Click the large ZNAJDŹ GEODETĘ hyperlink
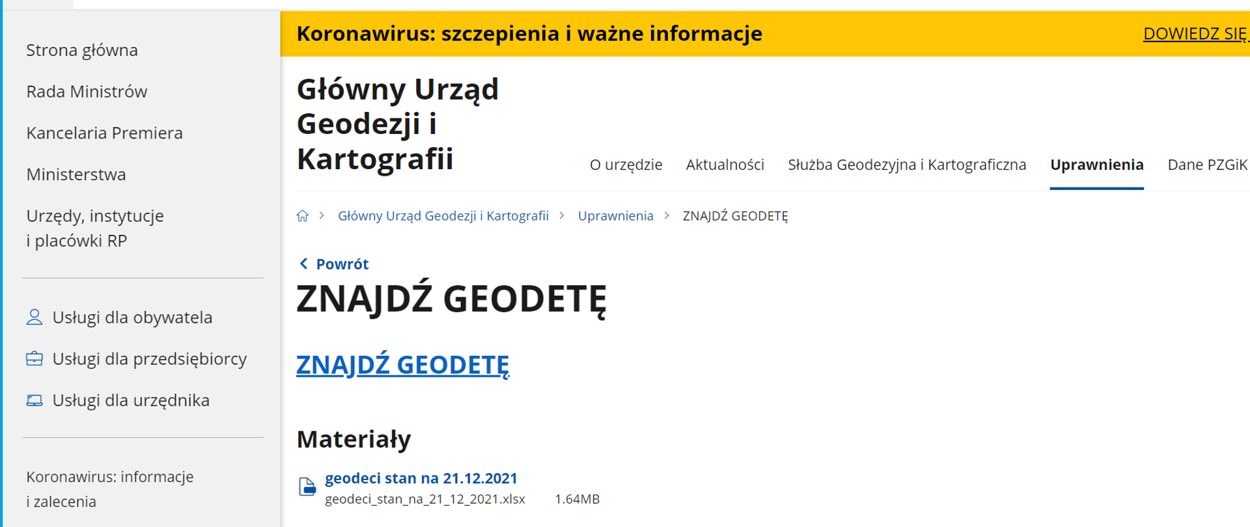The width and height of the screenshot is (1250, 527). tap(402, 365)
